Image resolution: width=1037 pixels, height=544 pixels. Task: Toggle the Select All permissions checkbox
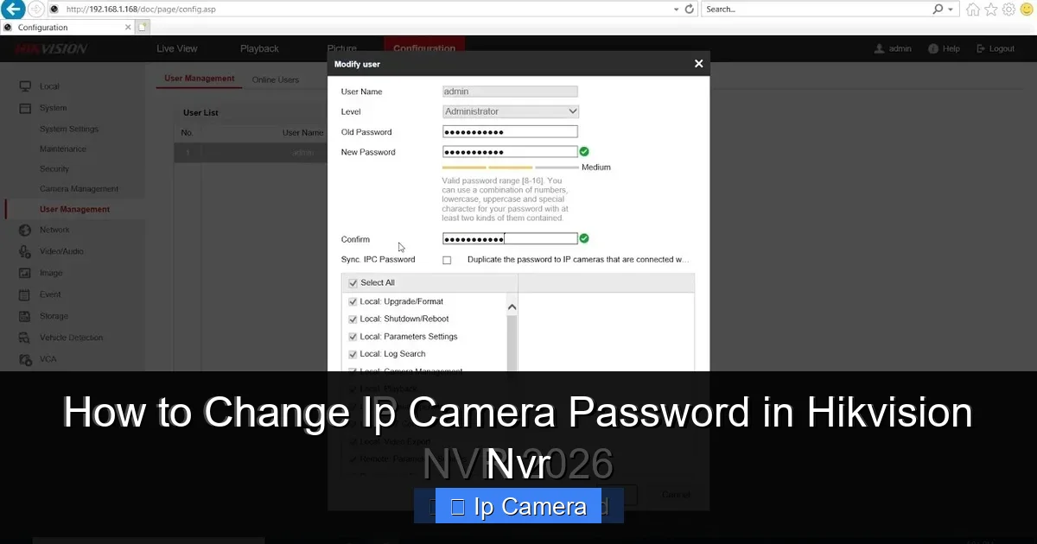[x=353, y=283]
